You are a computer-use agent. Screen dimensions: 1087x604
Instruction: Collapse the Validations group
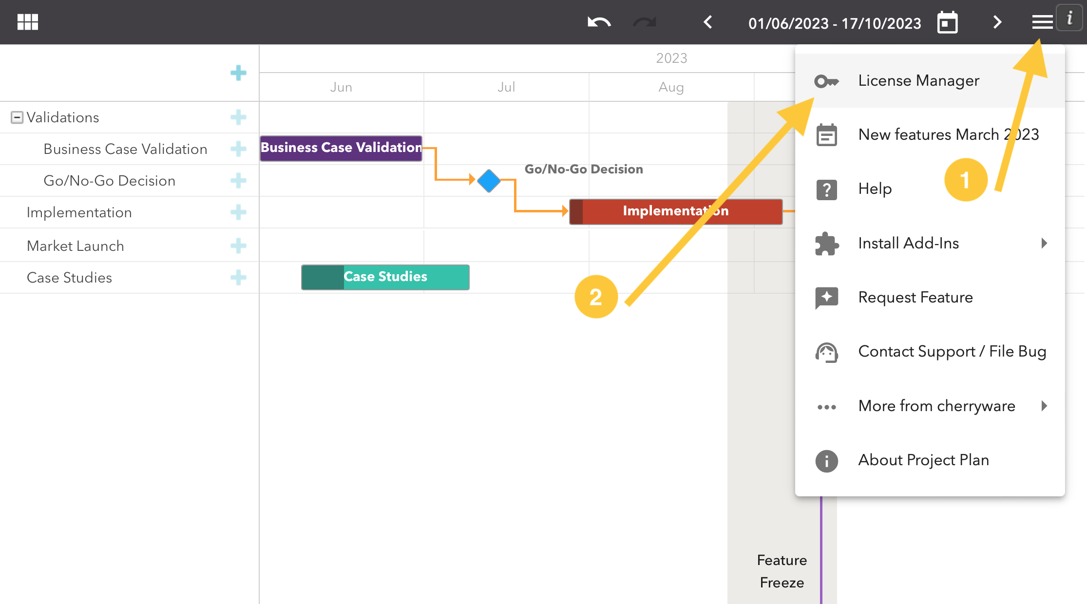17,117
